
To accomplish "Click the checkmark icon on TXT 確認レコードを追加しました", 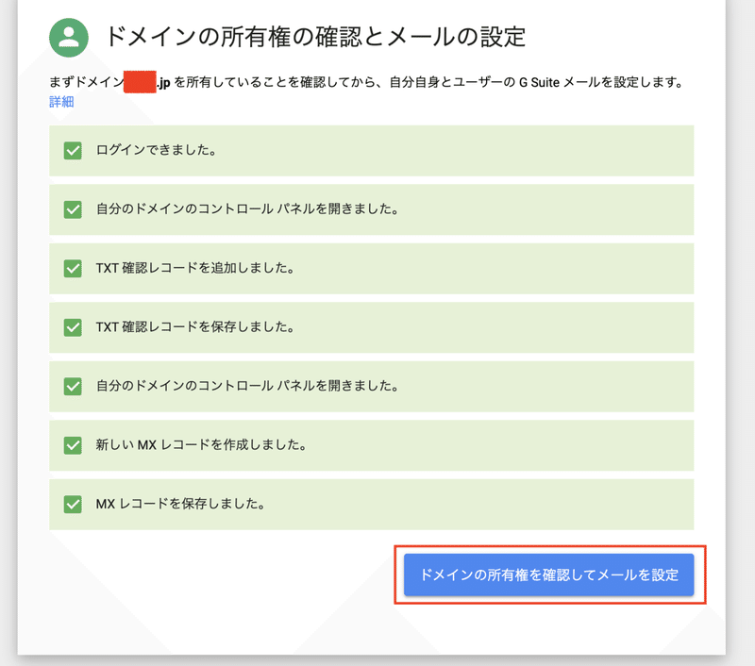I will click(73, 269).
